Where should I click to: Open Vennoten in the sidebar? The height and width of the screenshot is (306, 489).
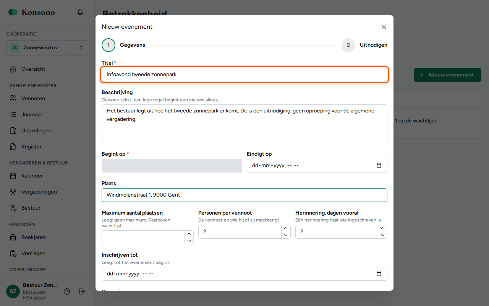coord(47,99)
